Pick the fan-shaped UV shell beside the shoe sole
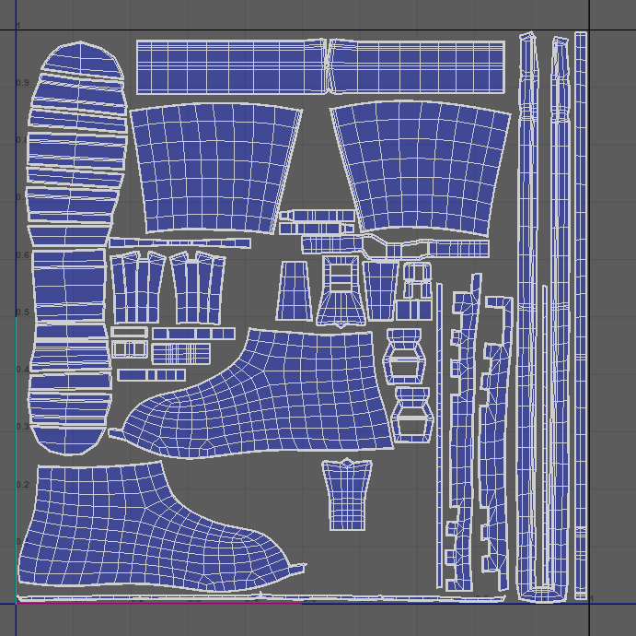 click(x=215, y=169)
